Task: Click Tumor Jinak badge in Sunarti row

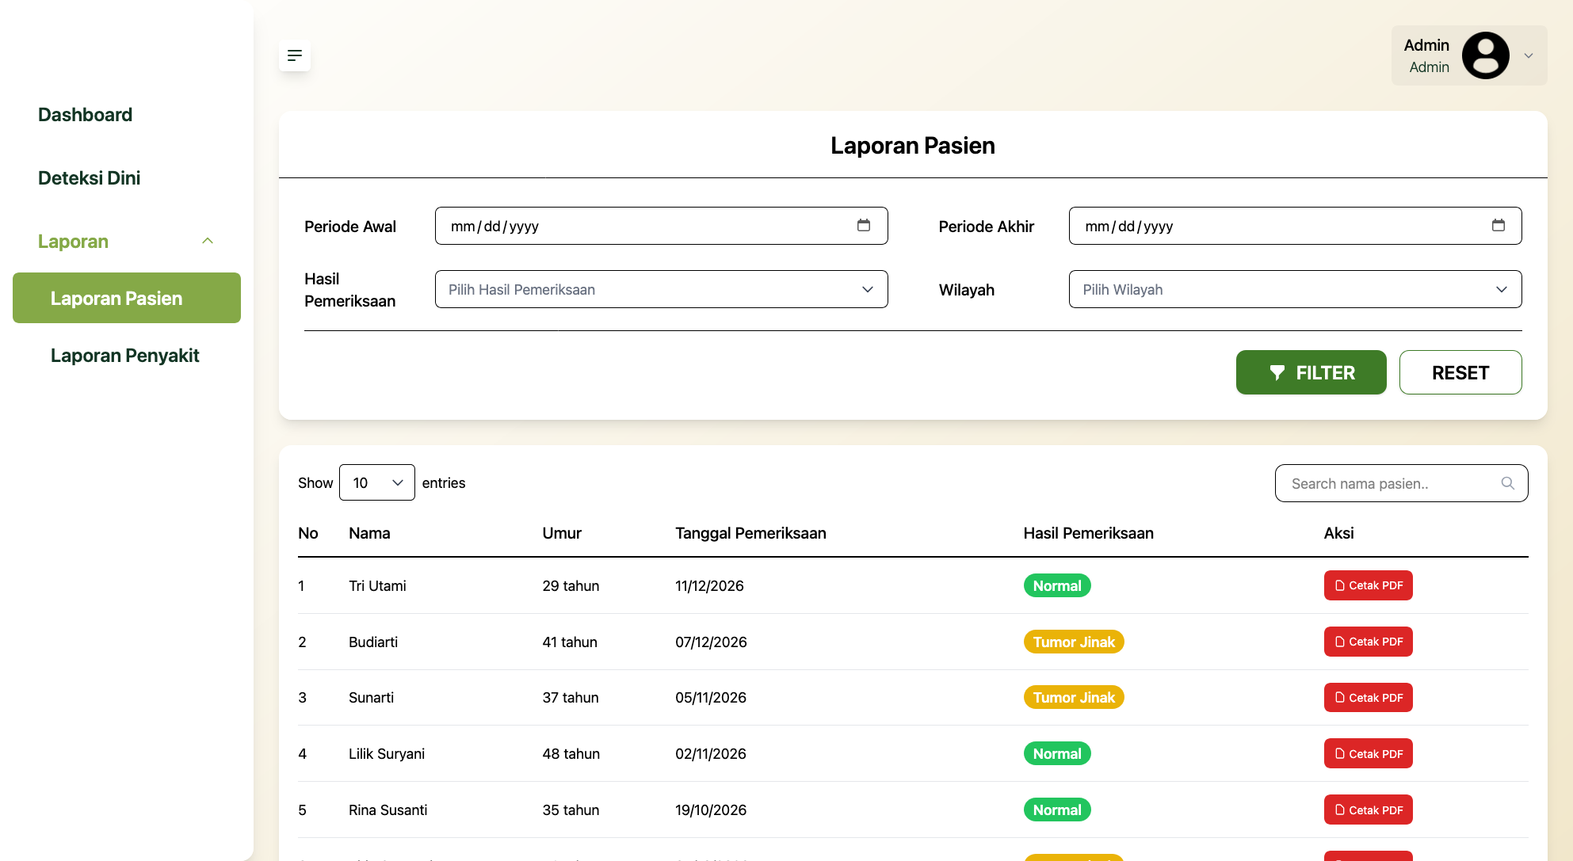Action: click(x=1074, y=697)
